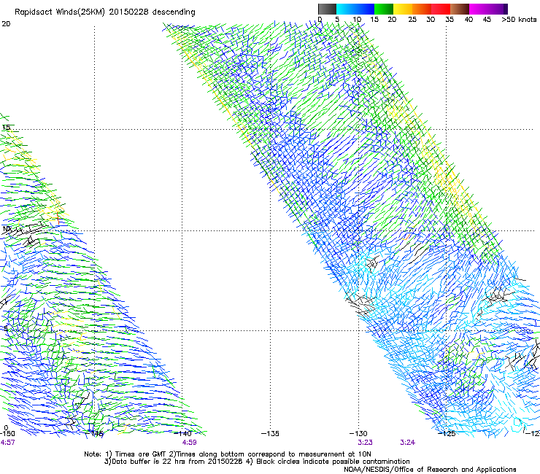Click the latitude label '15'
The height and width of the screenshot is (474, 540).
[x=6, y=128]
